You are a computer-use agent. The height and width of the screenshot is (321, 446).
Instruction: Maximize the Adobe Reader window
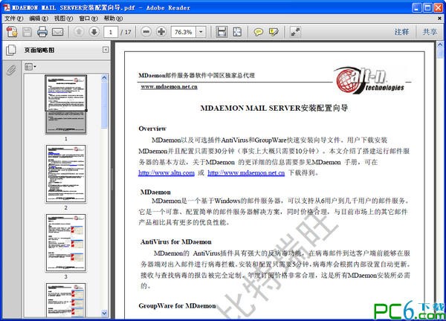pos(427,7)
